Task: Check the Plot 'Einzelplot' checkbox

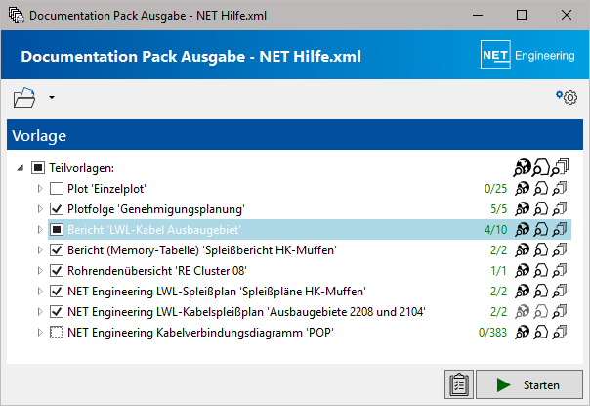Action: click(x=57, y=188)
